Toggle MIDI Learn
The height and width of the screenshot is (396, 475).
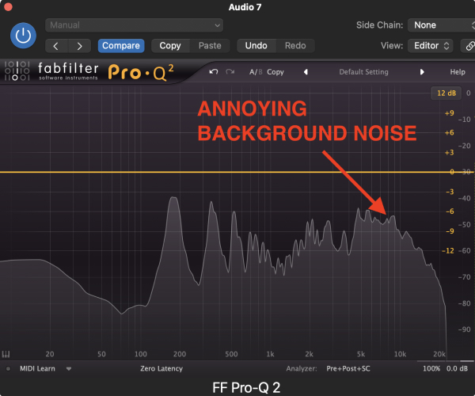[x=37, y=369]
